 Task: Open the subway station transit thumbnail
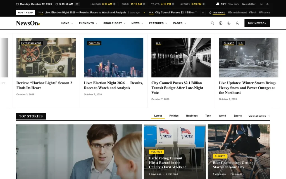[181, 58]
